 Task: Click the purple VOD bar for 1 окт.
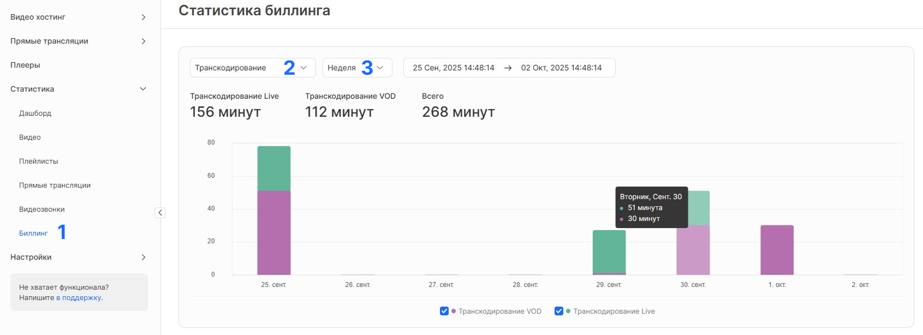(x=777, y=250)
